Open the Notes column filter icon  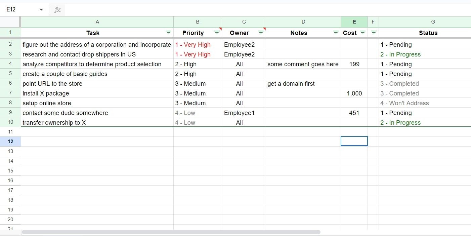click(336, 33)
